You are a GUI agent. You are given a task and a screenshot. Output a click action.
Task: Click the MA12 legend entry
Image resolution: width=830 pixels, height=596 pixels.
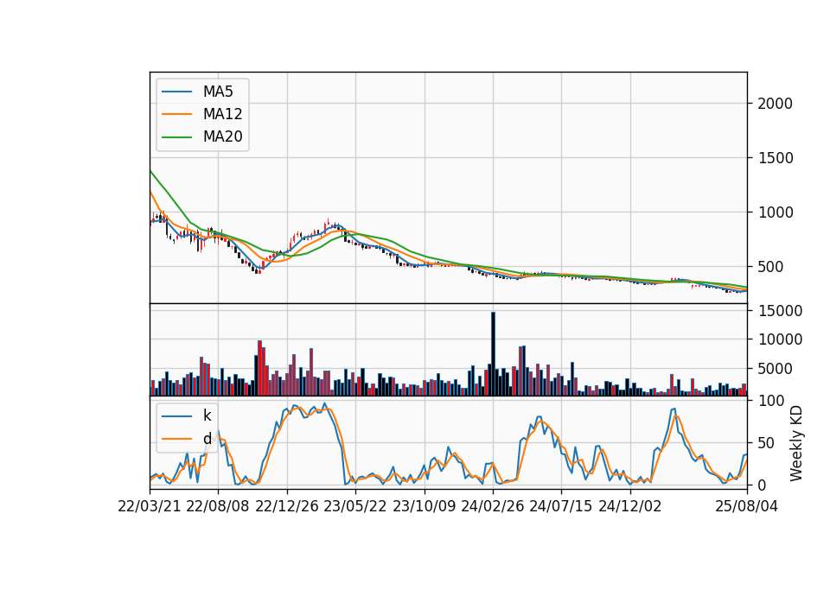click(202, 114)
